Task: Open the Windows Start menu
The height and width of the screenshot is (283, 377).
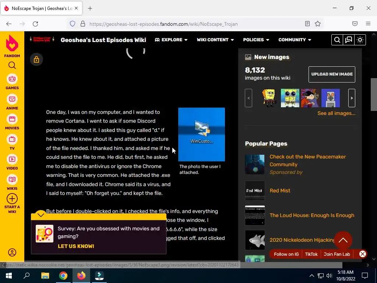Action: tap(9, 276)
